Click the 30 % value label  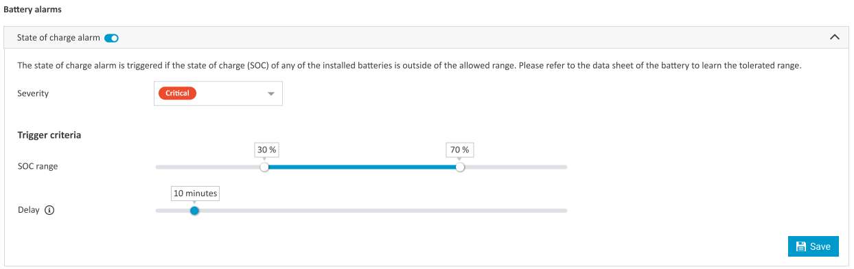(264, 150)
